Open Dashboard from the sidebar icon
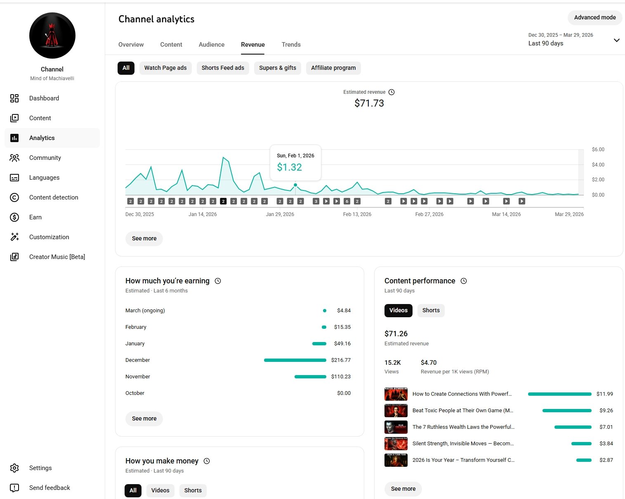The width and height of the screenshot is (625, 499). pos(14,98)
